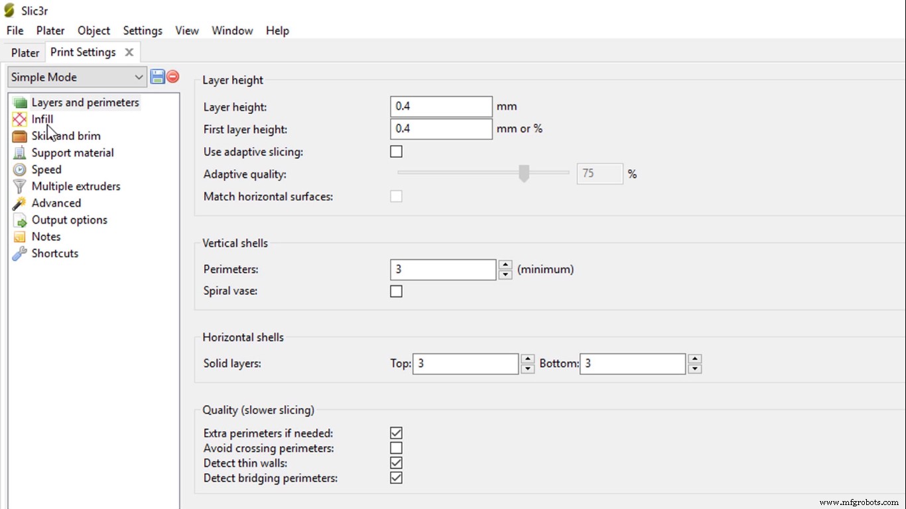The image size is (906, 509).
Task: Click the red delete preset icon
Action: pos(173,77)
